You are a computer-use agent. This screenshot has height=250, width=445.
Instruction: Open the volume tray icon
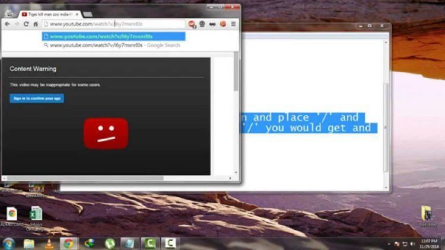(413, 243)
